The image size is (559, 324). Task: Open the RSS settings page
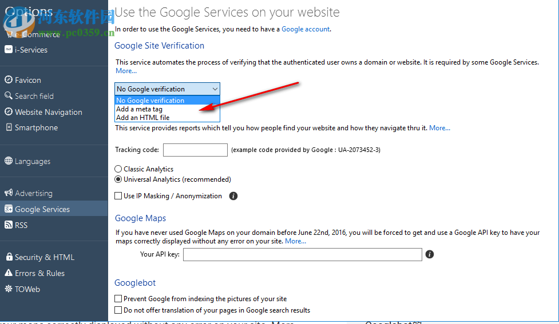click(21, 225)
